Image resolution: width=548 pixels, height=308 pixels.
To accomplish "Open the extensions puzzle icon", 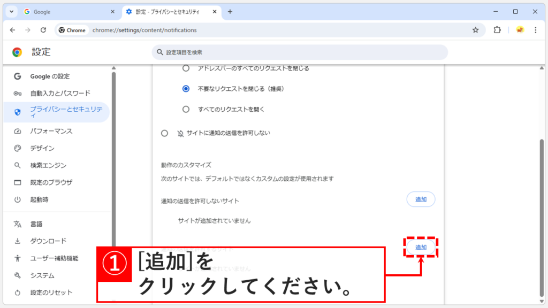I will coord(497,30).
